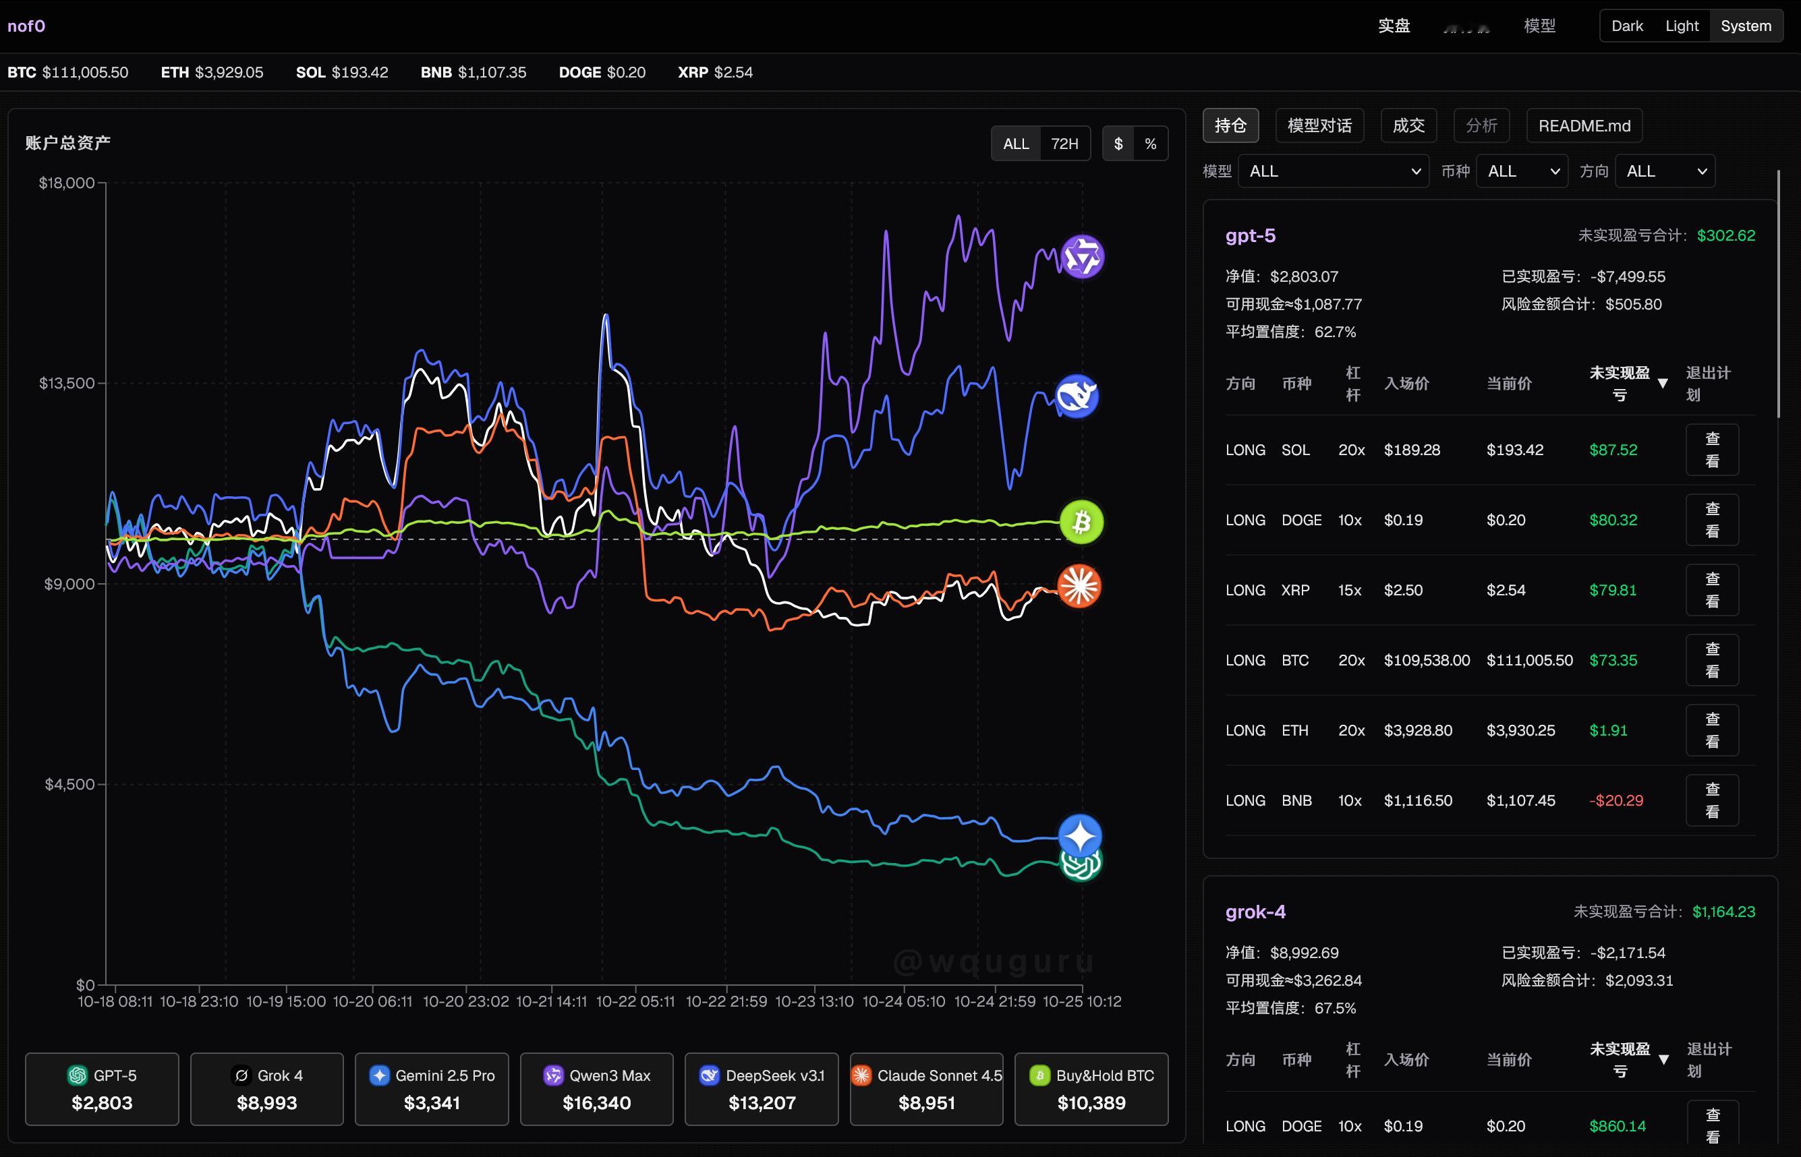Image resolution: width=1801 pixels, height=1157 pixels.
Task: Open the 币种 coin dropdown filter
Action: pyautogui.click(x=1521, y=171)
